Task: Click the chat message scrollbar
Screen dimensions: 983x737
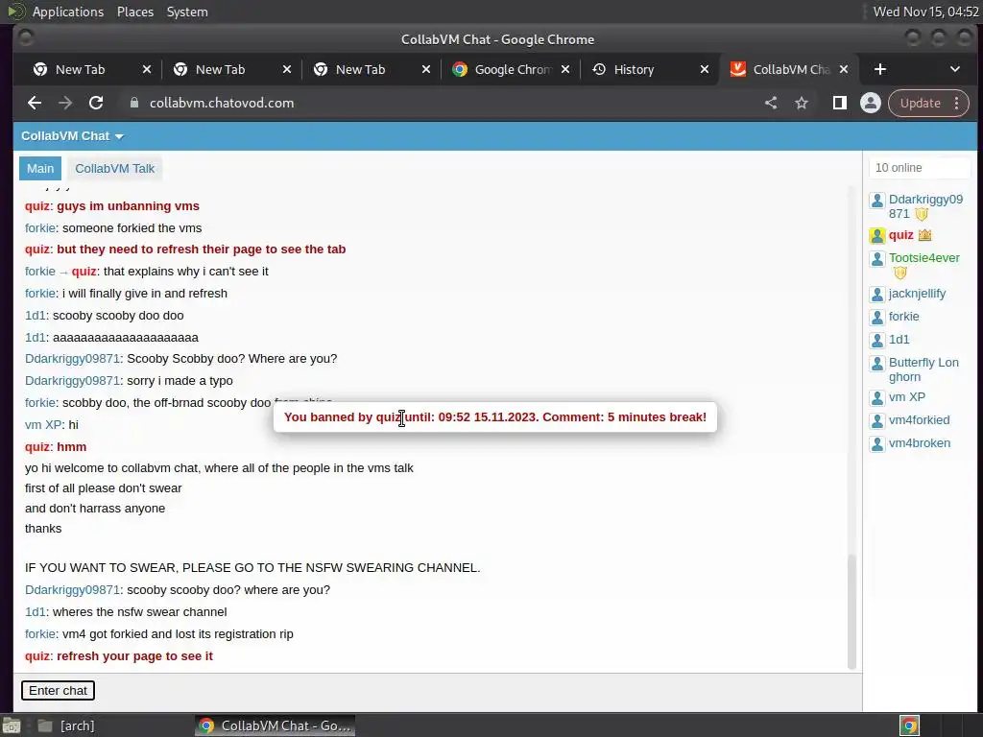Action: click(x=851, y=611)
